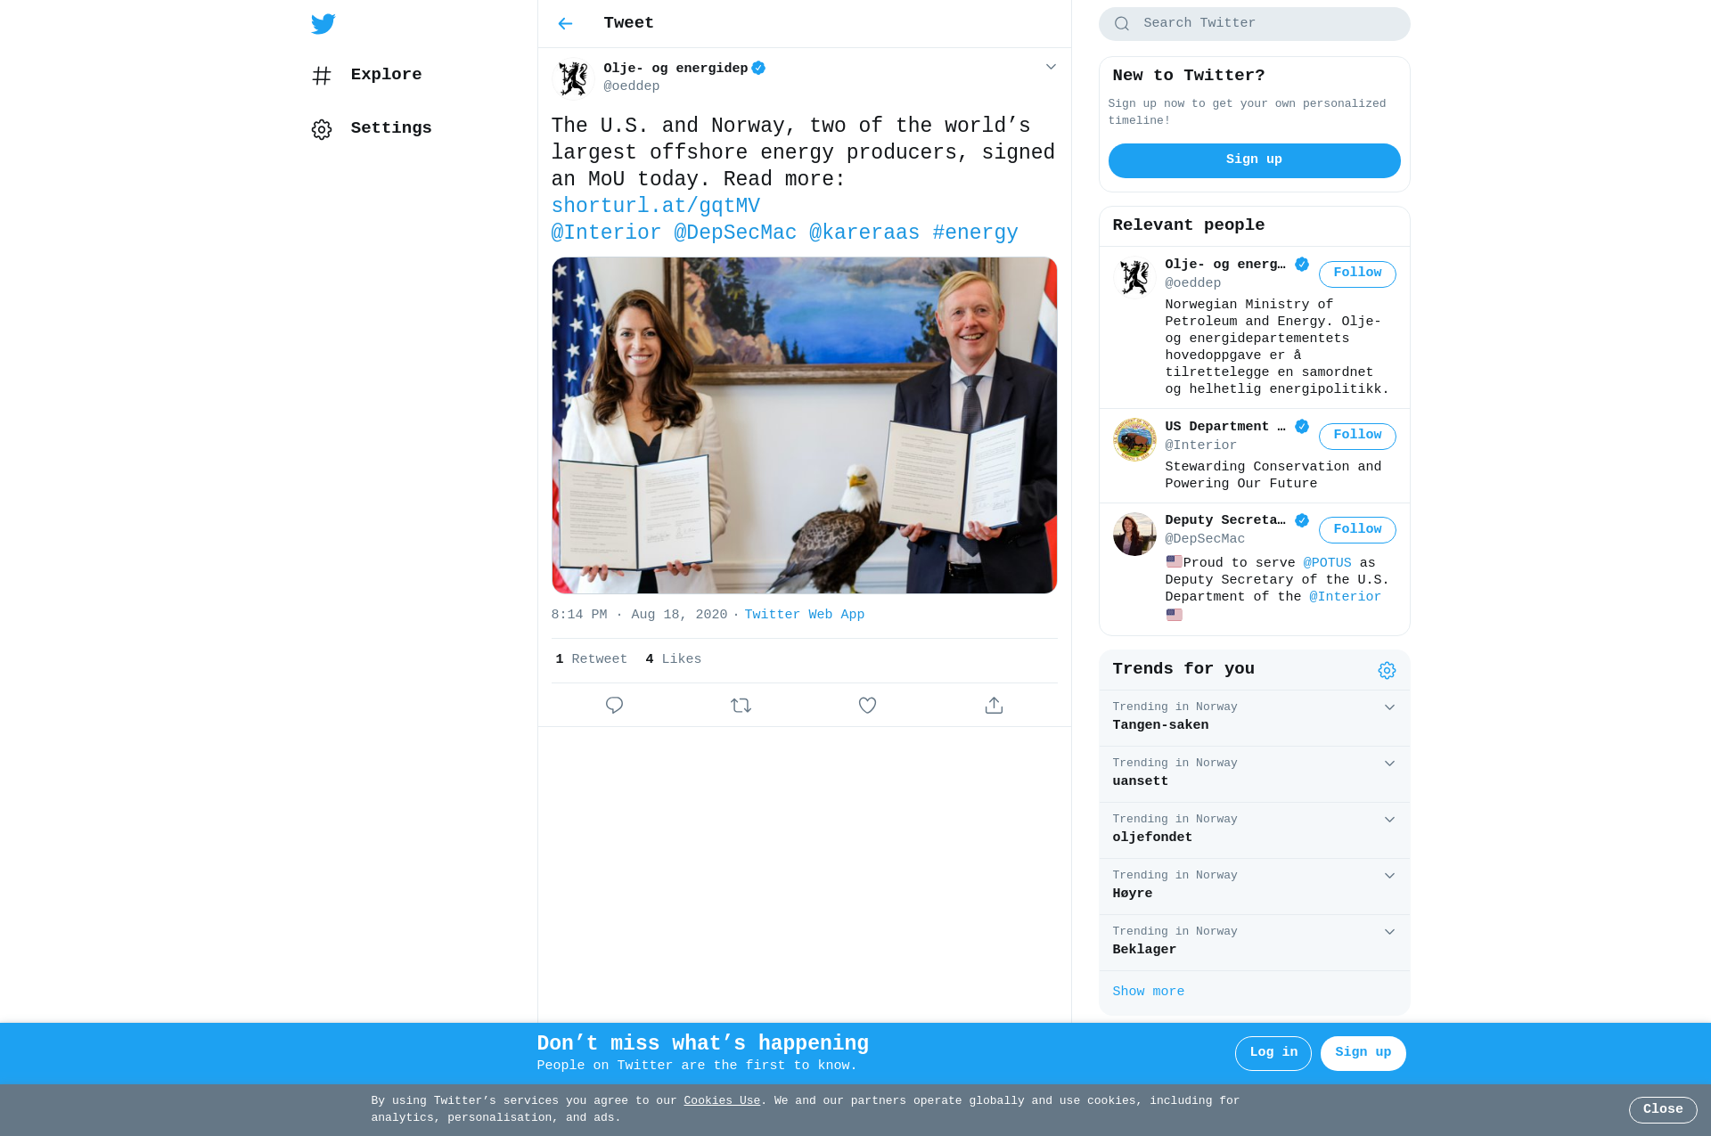Retweet using the retweet icon

tap(741, 706)
